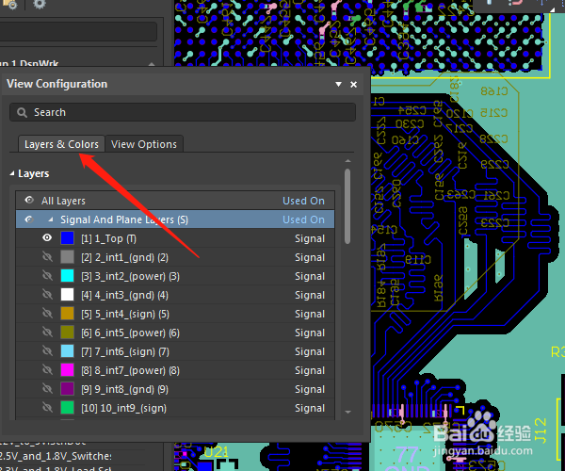Open blue color swatch of 1_Top layer
565x471 pixels.
pyautogui.click(x=68, y=238)
